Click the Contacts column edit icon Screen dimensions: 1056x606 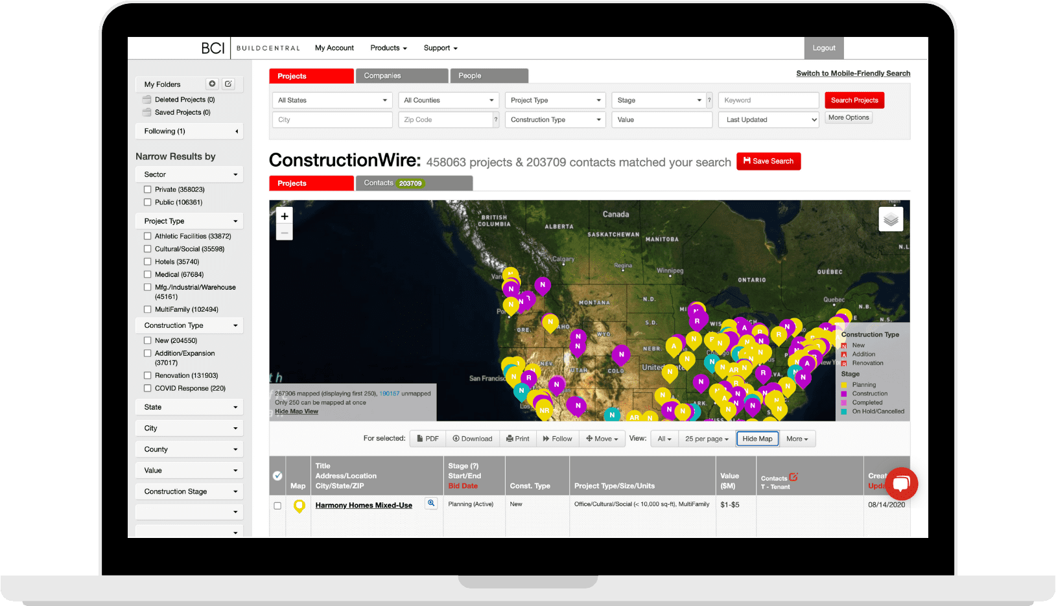click(793, 477)
